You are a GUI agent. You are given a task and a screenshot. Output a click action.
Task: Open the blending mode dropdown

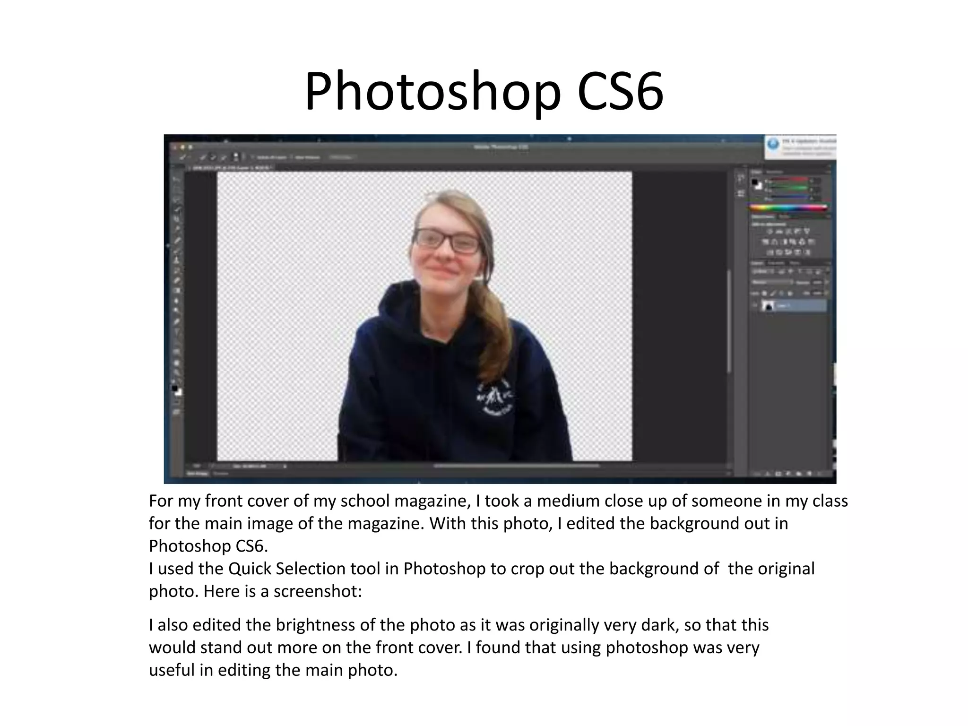pos(772,282)
